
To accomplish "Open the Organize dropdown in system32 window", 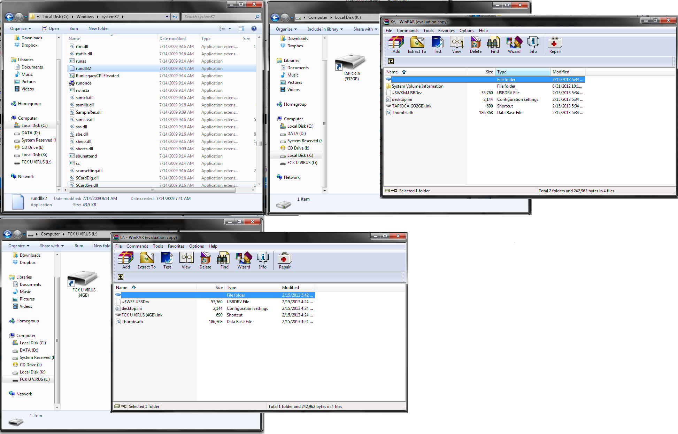I will (21, 29).
